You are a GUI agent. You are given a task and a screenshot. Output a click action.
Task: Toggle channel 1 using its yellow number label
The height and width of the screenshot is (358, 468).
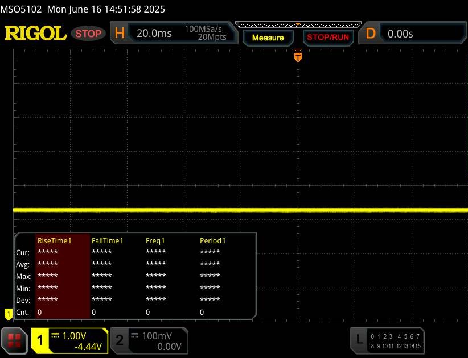(40, 340)
